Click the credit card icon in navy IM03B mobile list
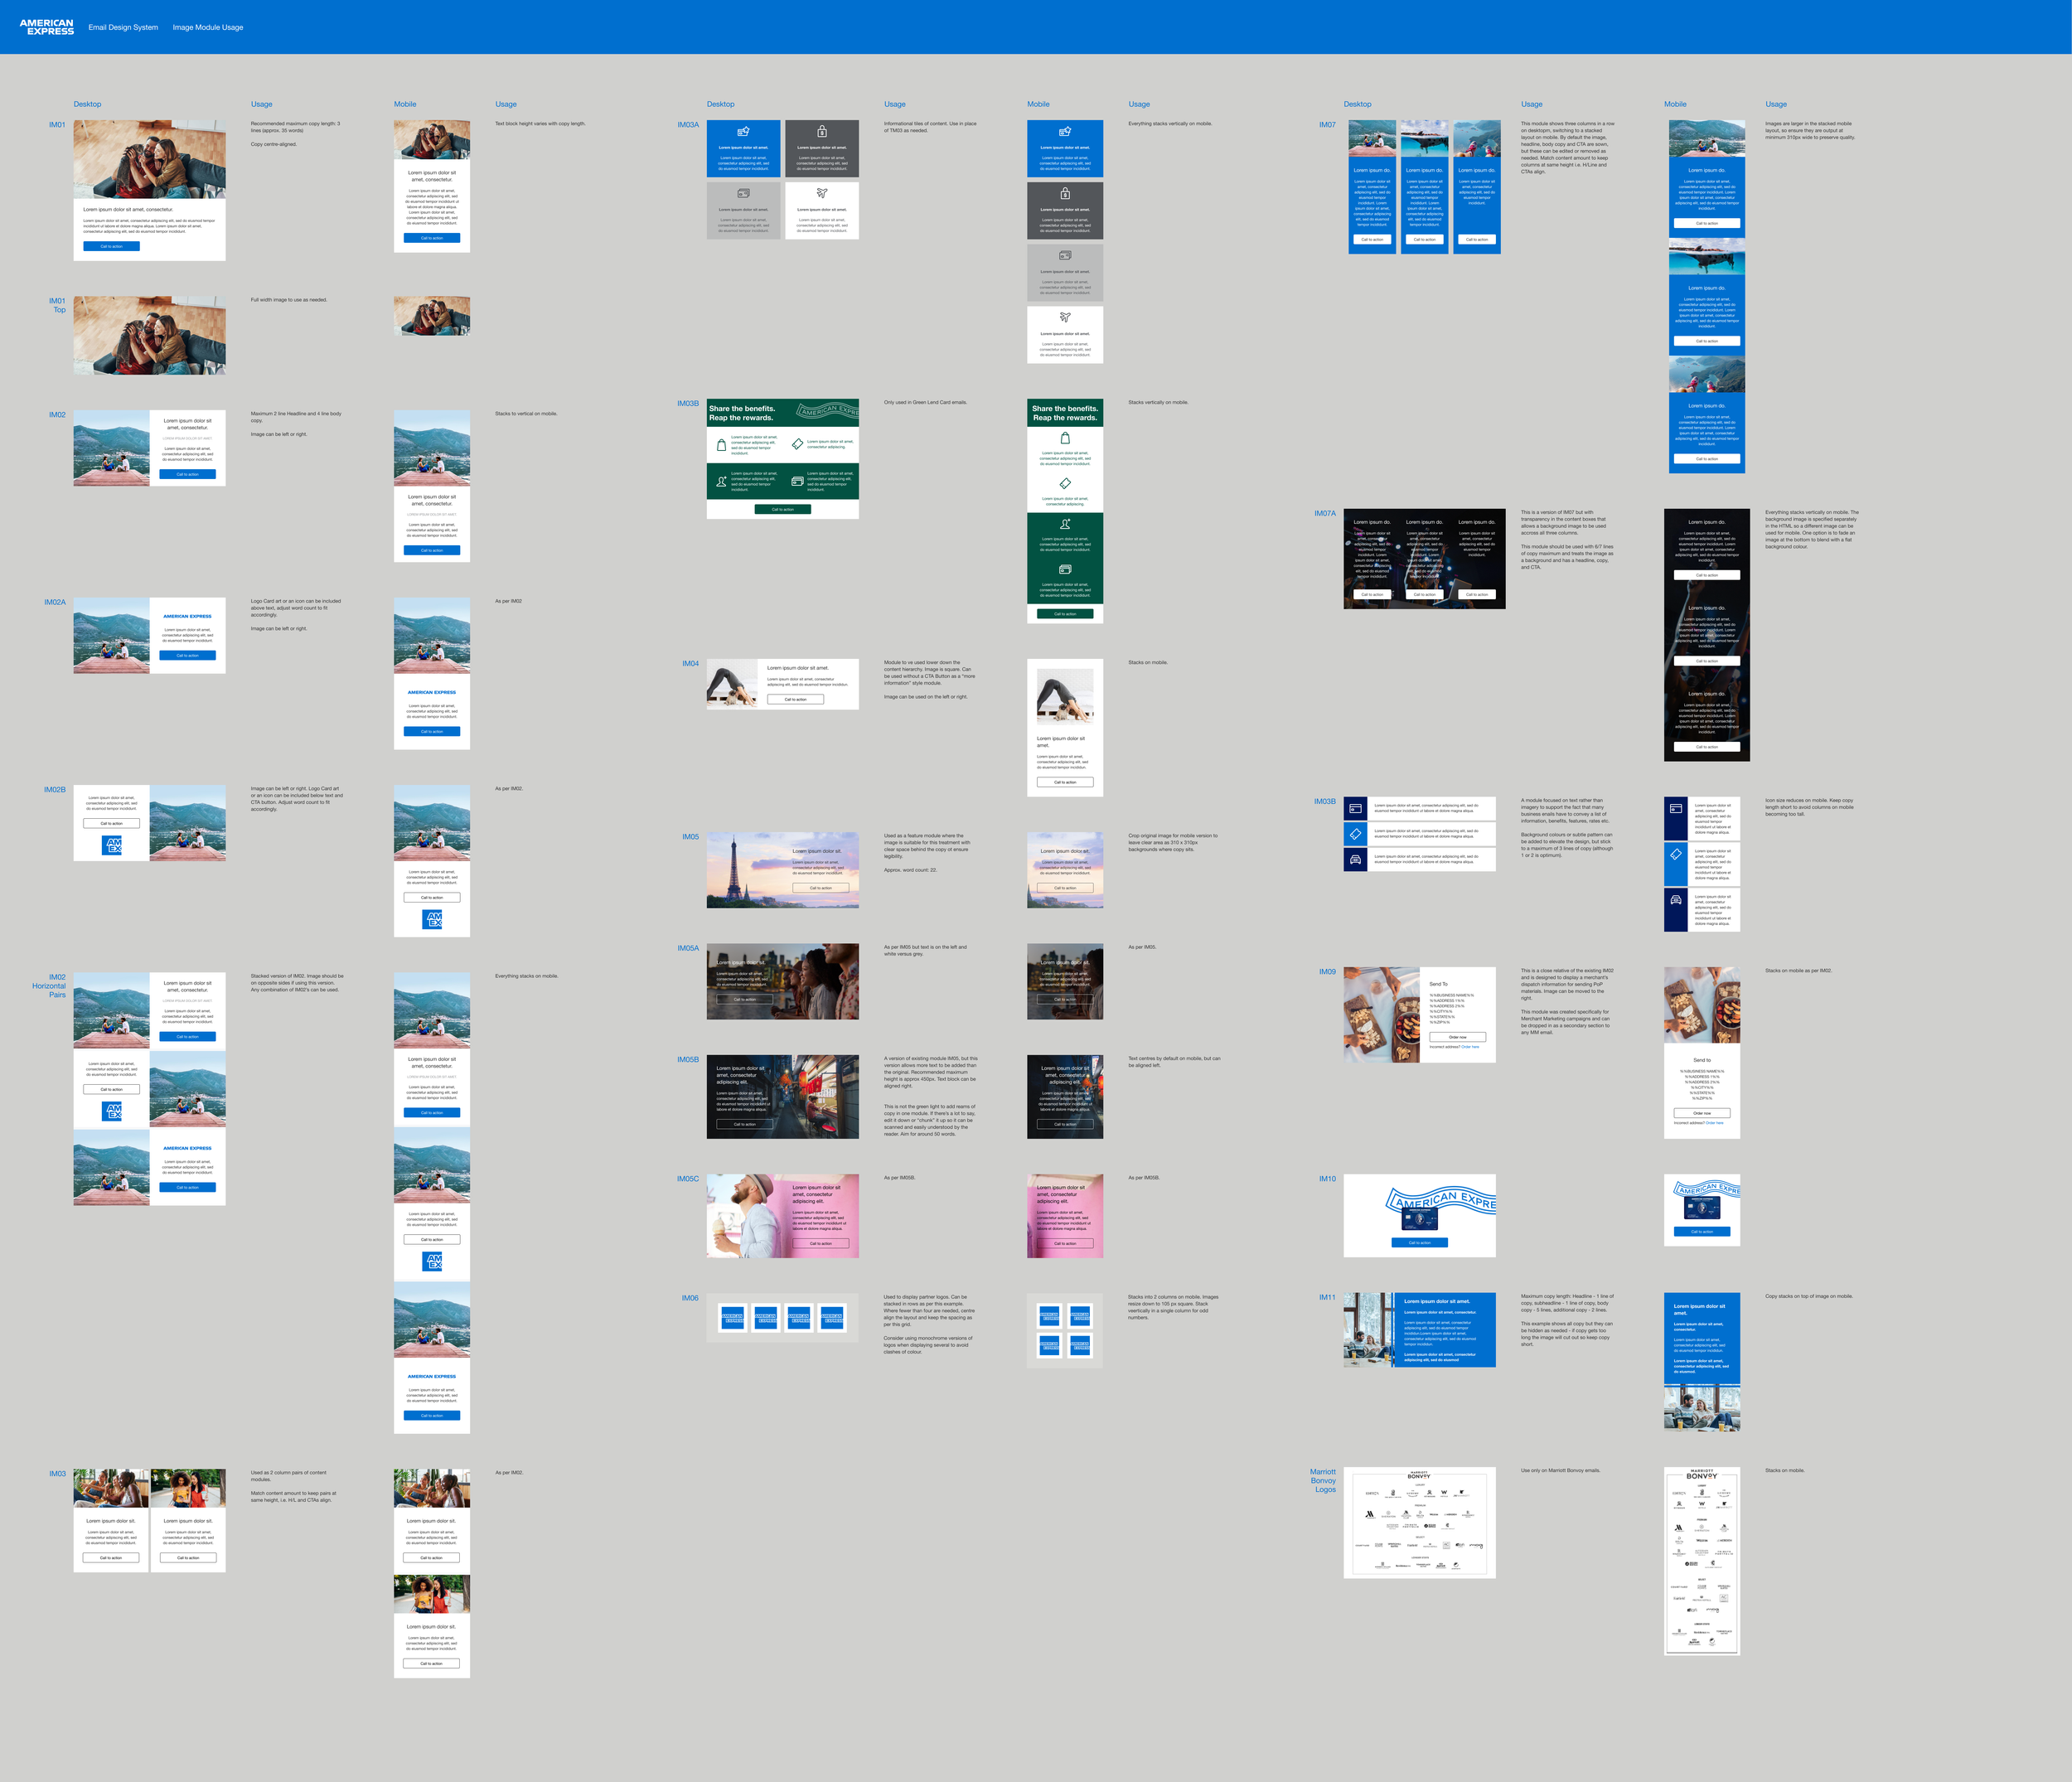 click(1676, 808)
